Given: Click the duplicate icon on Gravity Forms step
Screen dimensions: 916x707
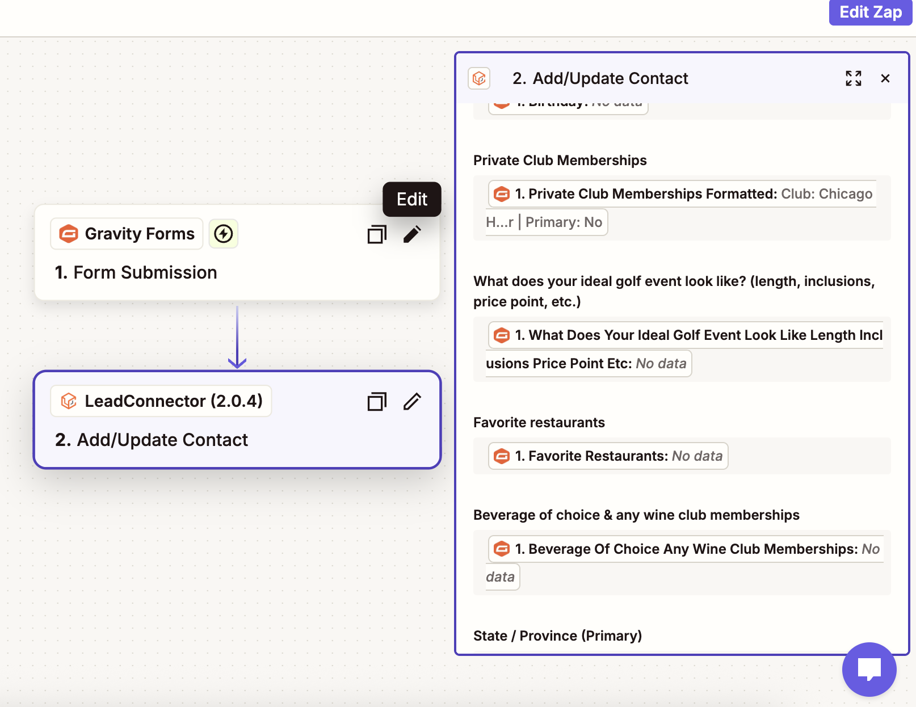Looking at the screenshot, I should pos(377,234).
